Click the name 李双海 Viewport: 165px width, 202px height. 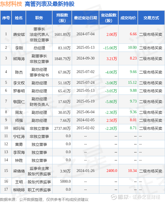click(19, 152)
